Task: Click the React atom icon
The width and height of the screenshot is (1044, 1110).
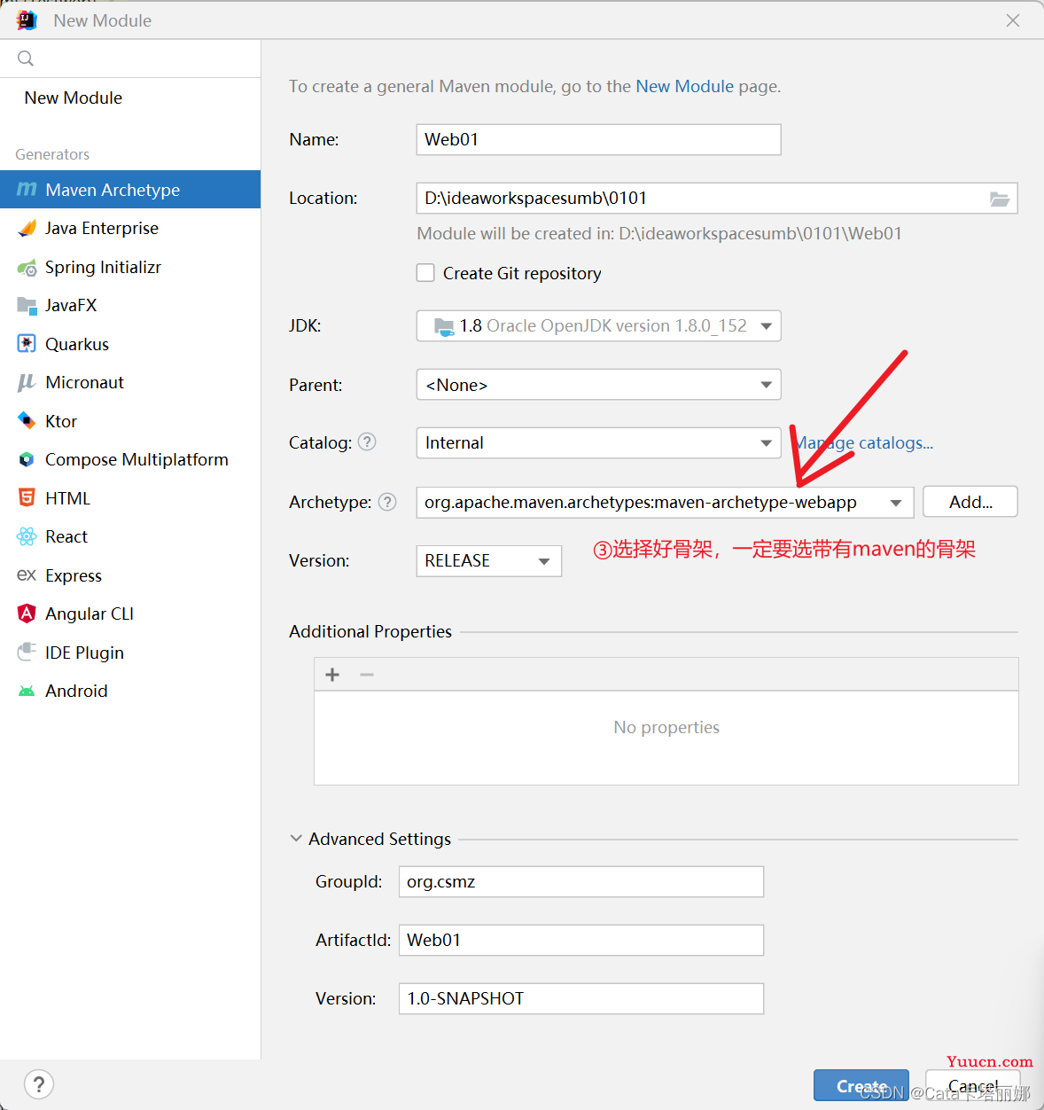Action: (x=27, y=536)
